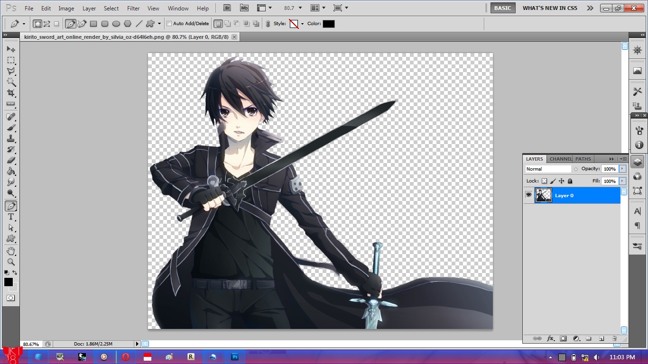Viewport: 648px width, 364px height.
Task: Toggle Lock transparent pixels
Action: 544,181
